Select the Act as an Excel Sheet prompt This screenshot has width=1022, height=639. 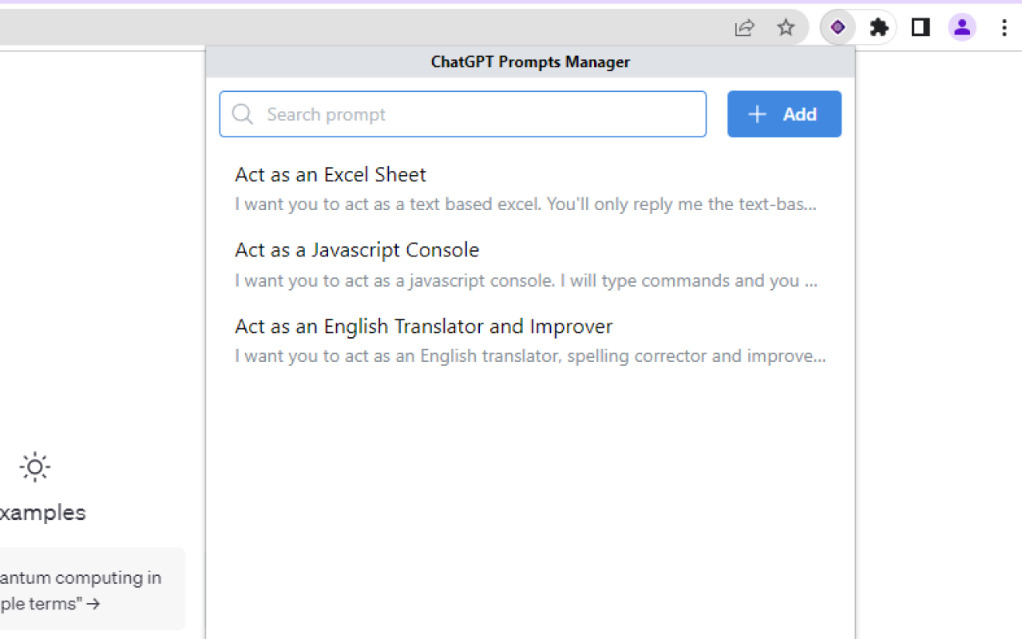(x=330, y=174)
